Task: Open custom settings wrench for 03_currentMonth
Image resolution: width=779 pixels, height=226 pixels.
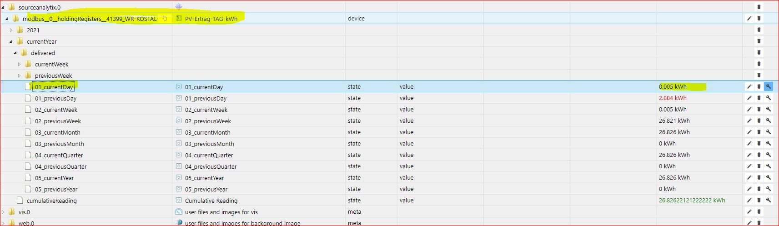Action: coord(768,132)
